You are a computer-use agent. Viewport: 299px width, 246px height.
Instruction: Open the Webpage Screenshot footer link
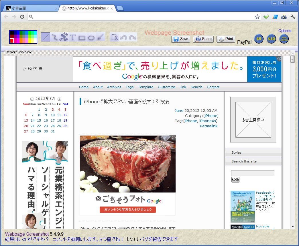tap(27, 234)
